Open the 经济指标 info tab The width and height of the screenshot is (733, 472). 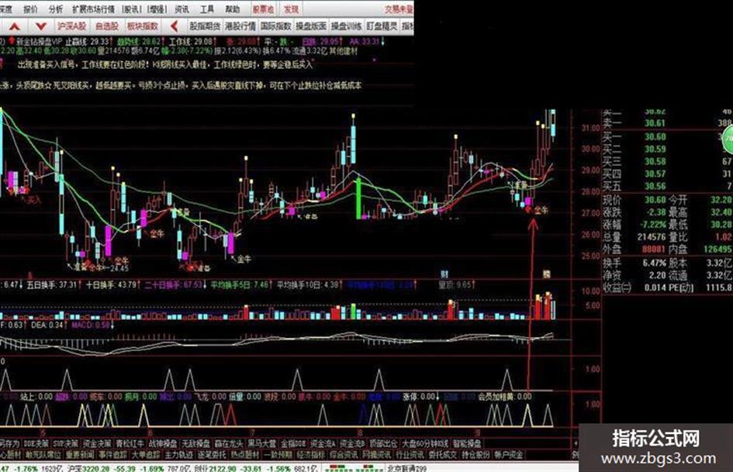coord(310,454)
